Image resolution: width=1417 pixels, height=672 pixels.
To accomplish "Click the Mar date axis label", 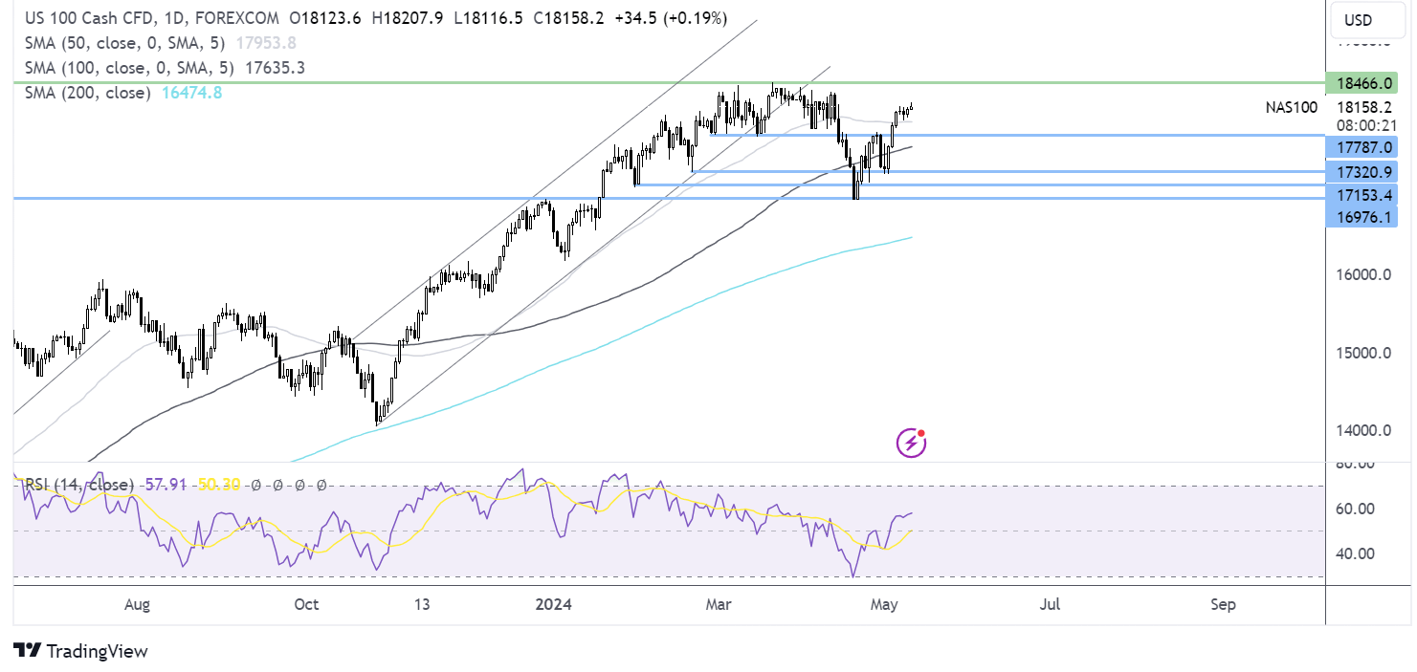I will tap(718, 604).
